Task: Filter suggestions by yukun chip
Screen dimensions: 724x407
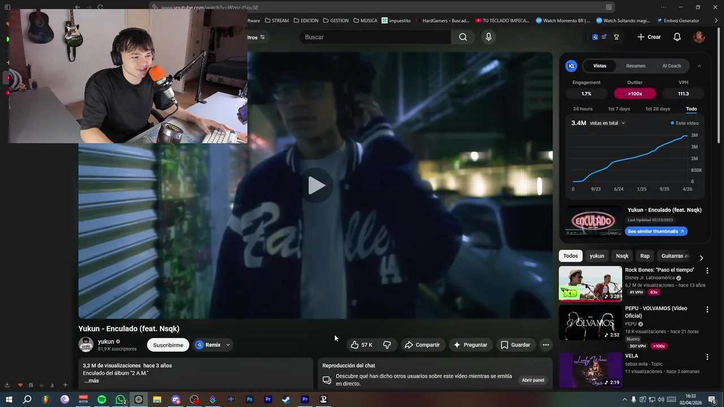Action: pyautogui.click(x=597, y=256)
